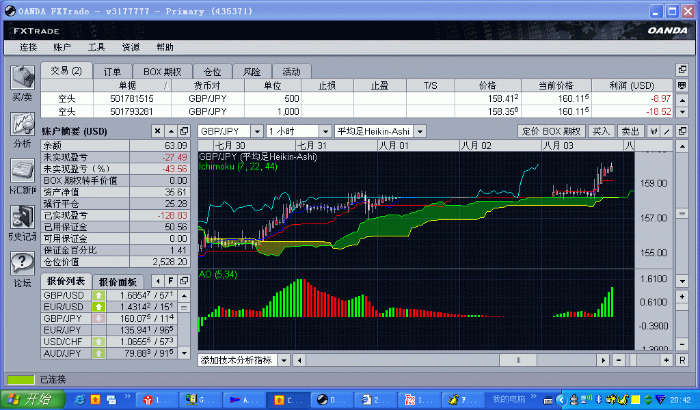Click chart vertical scrollbar thumb
Viewport: 700px width, 410px height.
pos(682,214)
